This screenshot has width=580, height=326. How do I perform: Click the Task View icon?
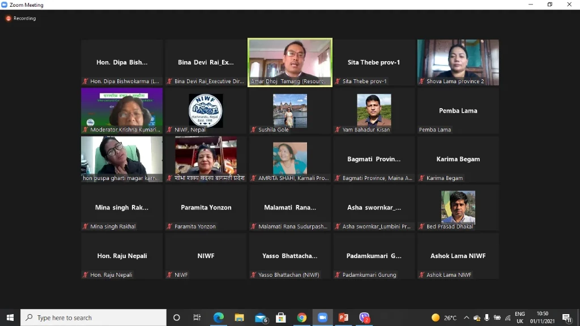click(197, 318)
